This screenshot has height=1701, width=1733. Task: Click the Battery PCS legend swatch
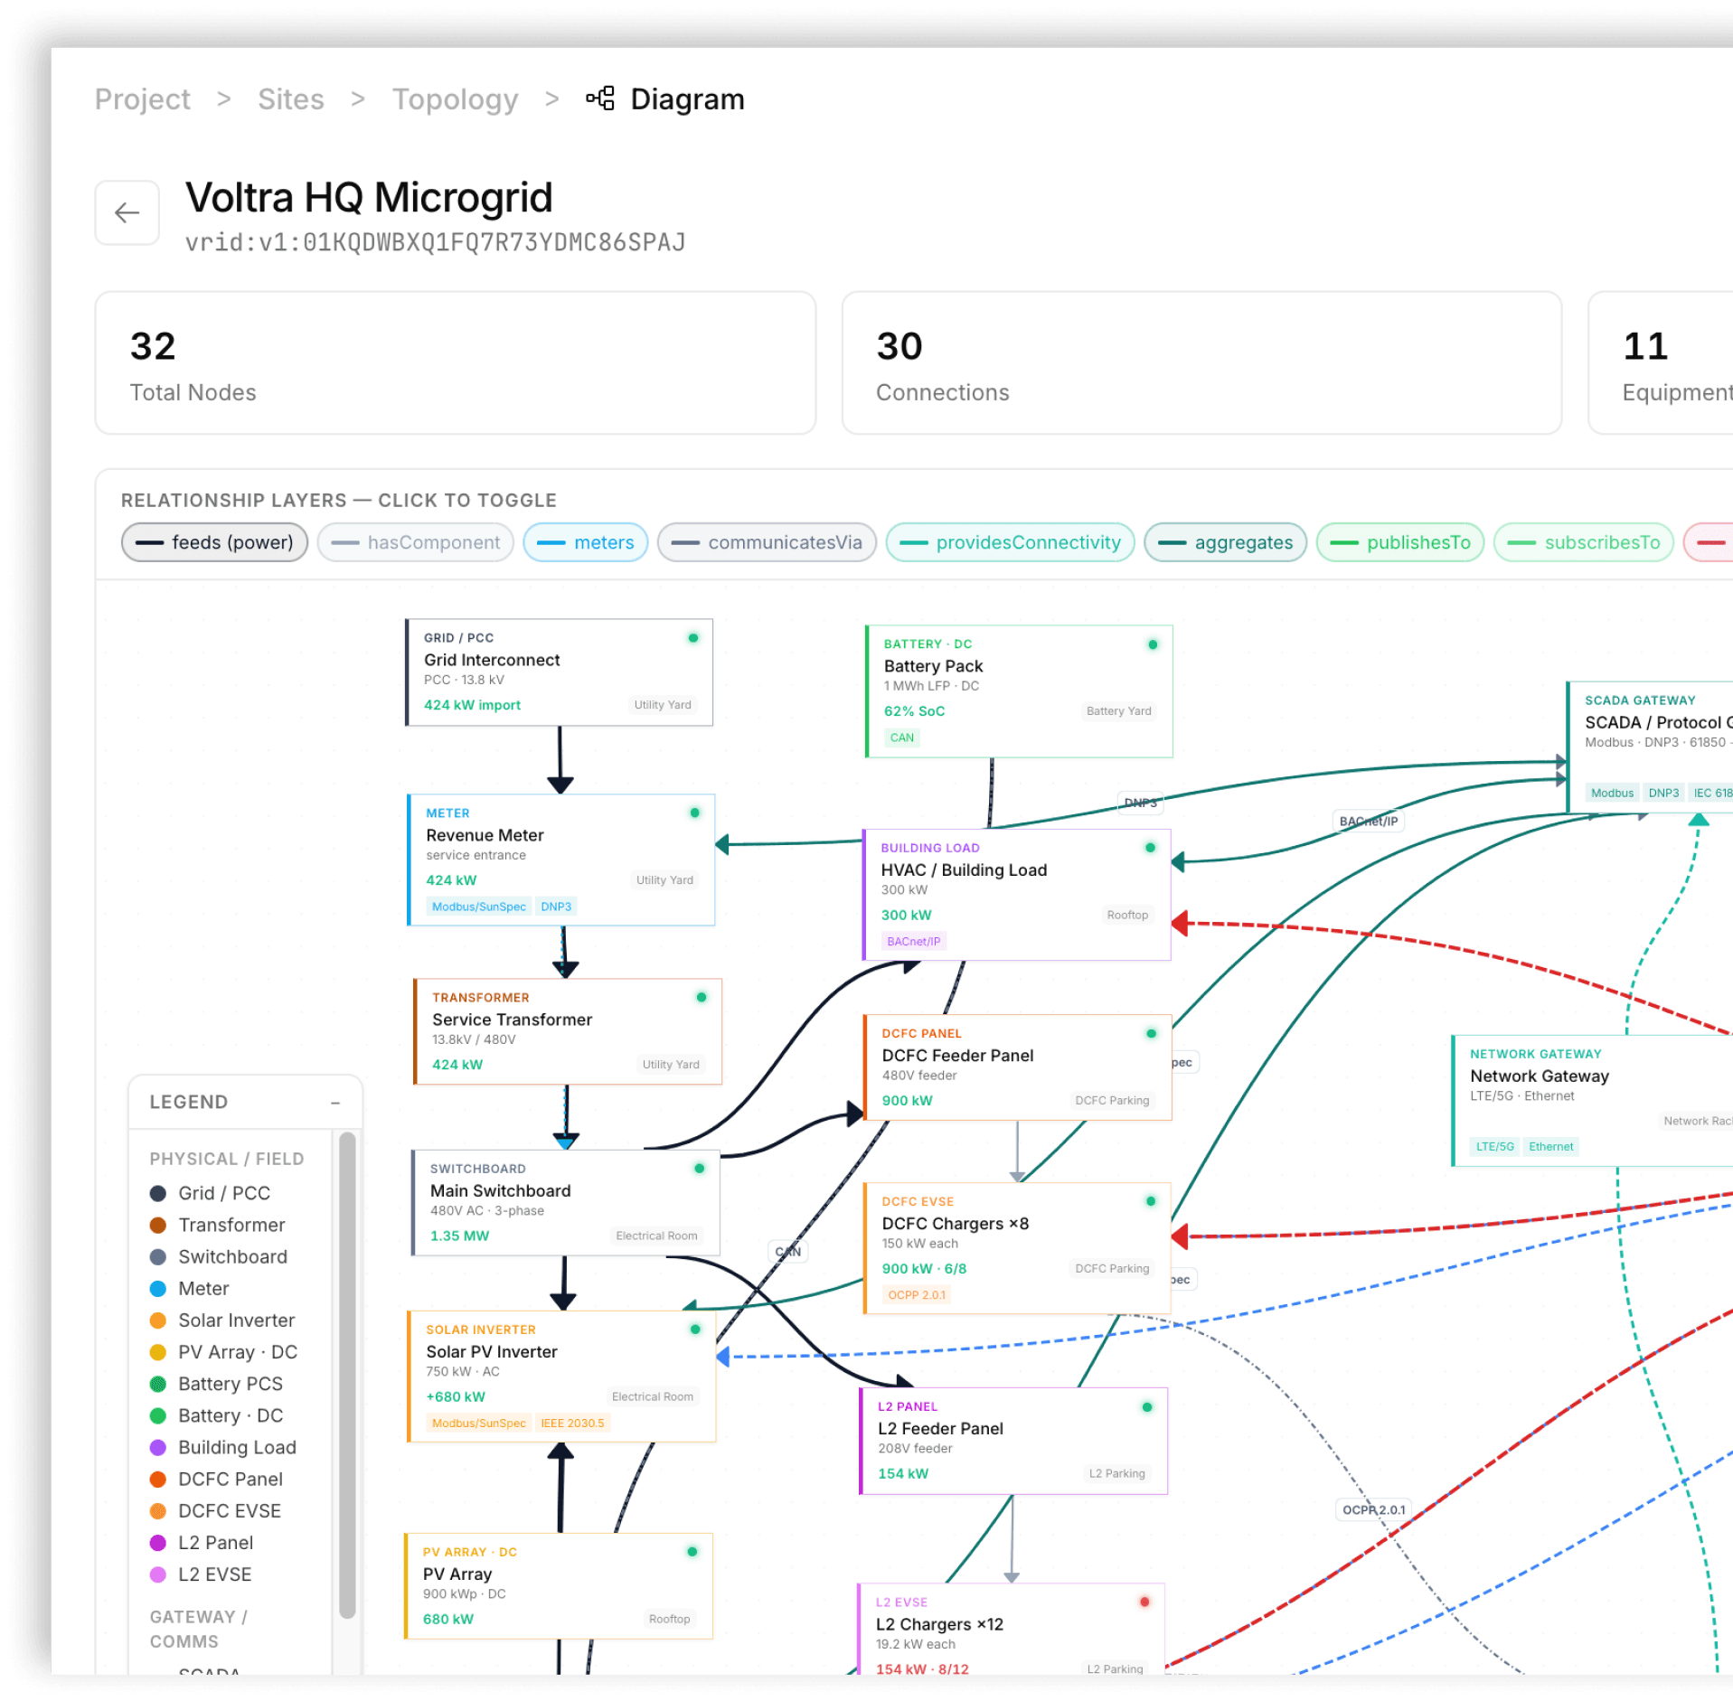(158, 1385)
